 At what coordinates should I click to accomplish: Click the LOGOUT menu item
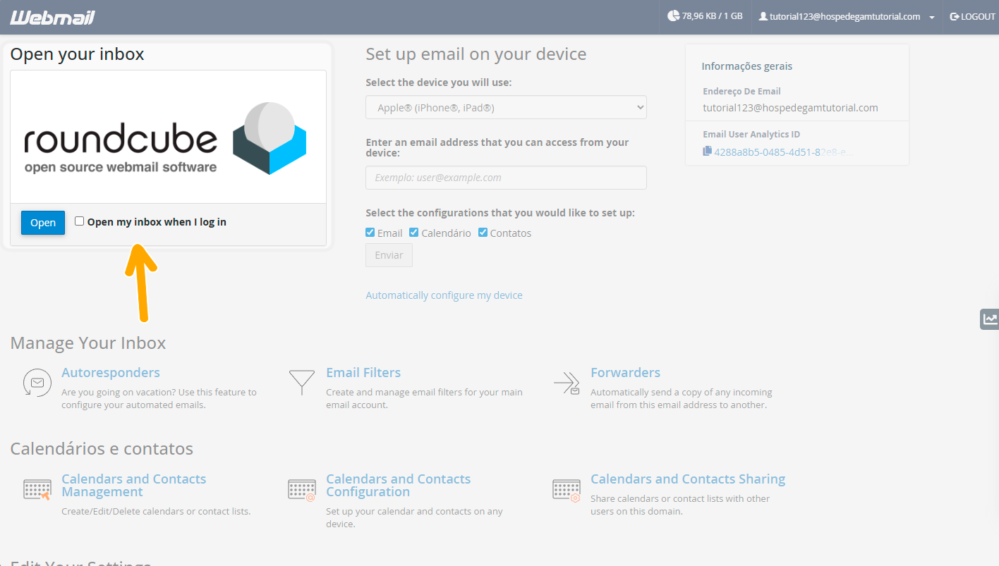(x=972, y=17)
